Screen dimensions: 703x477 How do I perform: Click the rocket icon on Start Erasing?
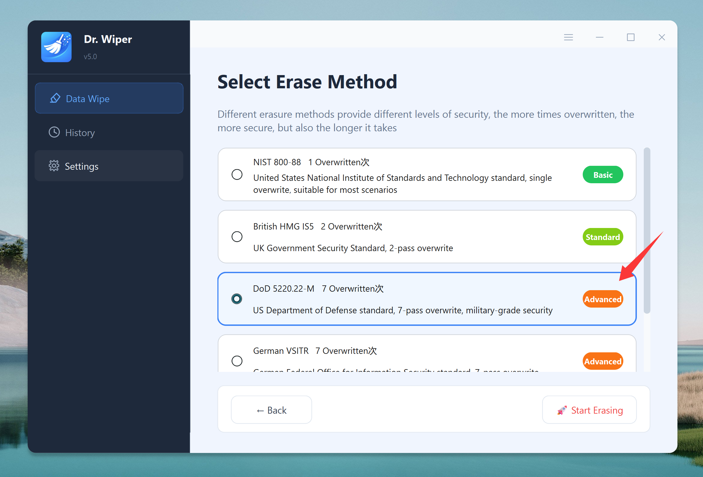tap(562, 410)
